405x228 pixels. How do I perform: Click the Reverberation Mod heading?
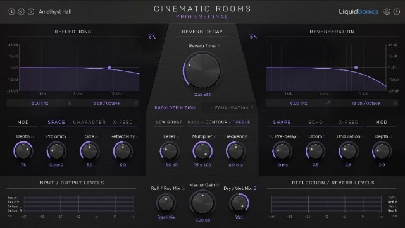[x=382, y=122]
